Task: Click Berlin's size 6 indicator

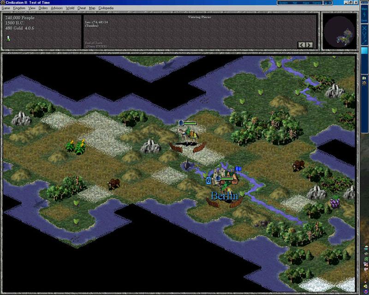Action: tap(208, 180)
